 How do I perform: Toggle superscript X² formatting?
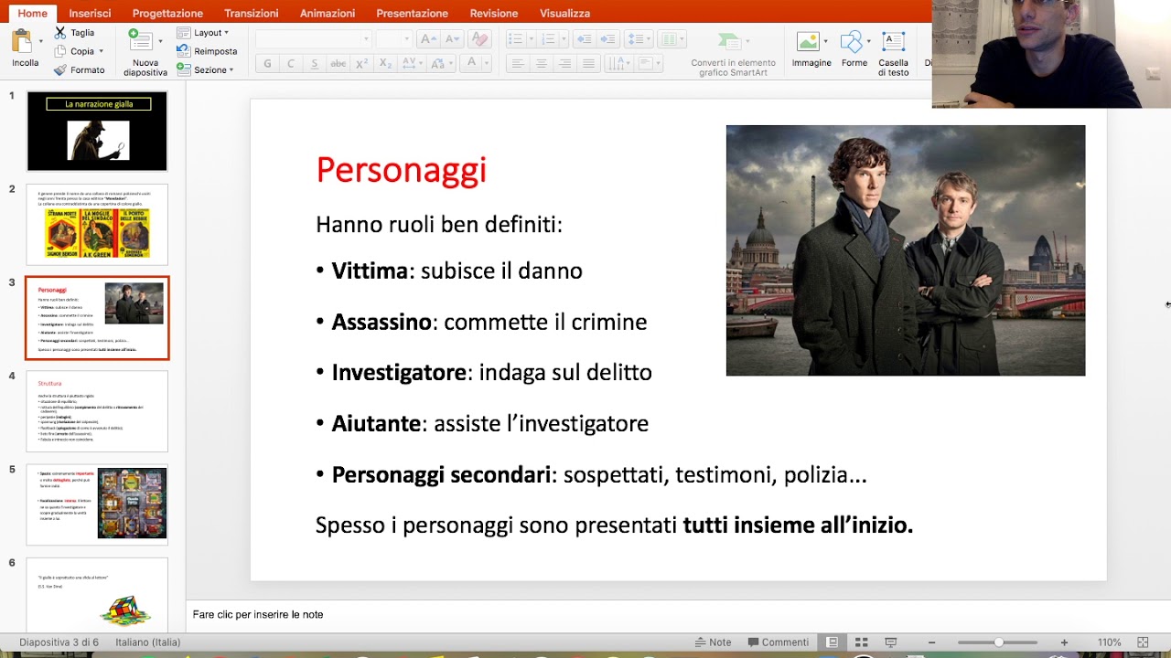point(361,64)
